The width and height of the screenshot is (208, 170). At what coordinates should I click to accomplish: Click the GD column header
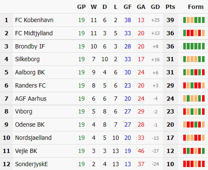pos(155,7)
